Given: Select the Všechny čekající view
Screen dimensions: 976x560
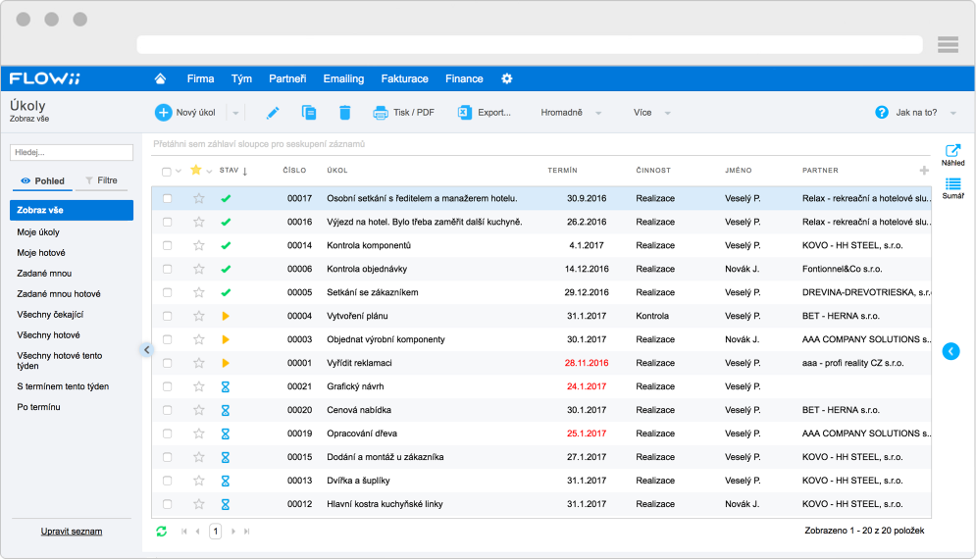Looking at the screenshot, I should click(50, 314).
